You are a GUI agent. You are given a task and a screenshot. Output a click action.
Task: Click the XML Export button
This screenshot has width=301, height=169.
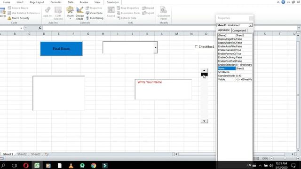[x=148, y=13]
